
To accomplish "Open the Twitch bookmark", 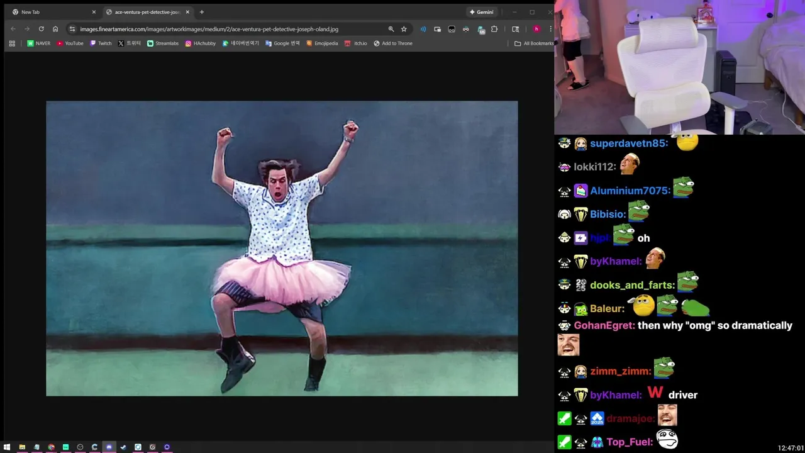I will [101, 43].
